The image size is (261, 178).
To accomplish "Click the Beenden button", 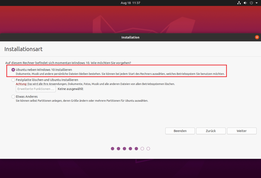I will [x=180, y=131].
